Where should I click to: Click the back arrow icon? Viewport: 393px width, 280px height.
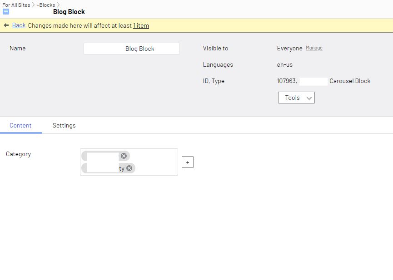pos(6,25)
